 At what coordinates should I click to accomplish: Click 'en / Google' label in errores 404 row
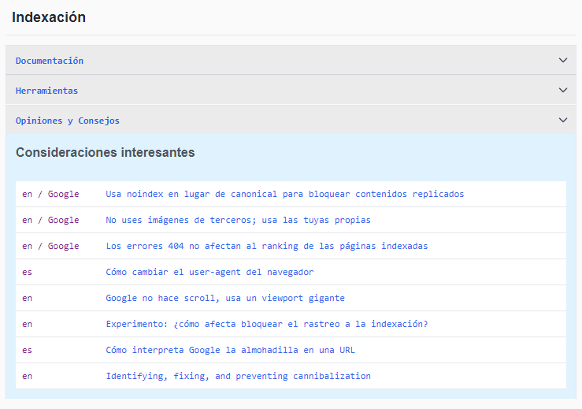click(50, 246)
